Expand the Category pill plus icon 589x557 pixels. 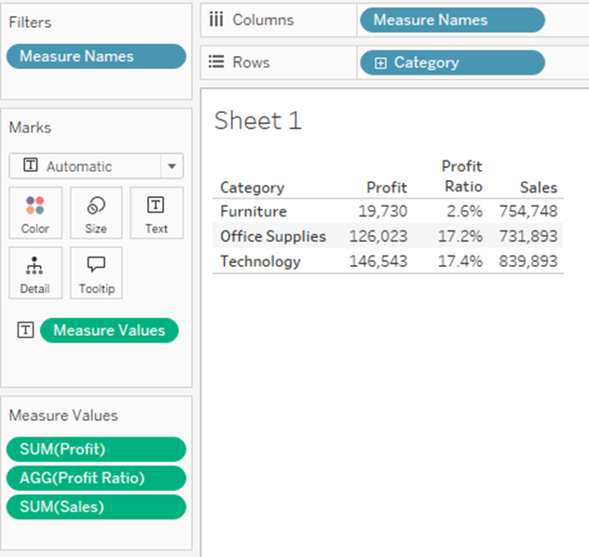coord(380,63)
